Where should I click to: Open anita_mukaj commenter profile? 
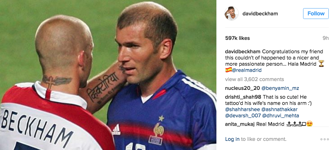click(240, 124)
